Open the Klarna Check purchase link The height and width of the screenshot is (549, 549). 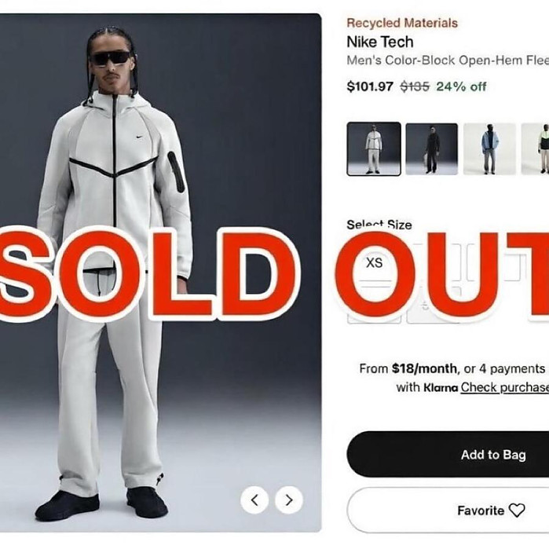pos(504,387)
